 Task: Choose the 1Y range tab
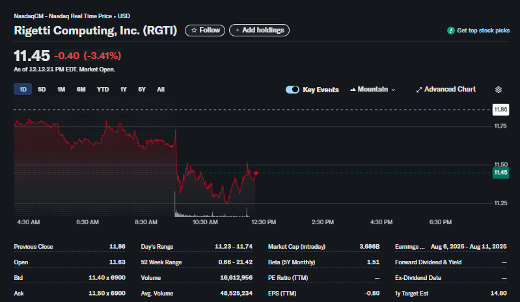[x=124, y=90]
